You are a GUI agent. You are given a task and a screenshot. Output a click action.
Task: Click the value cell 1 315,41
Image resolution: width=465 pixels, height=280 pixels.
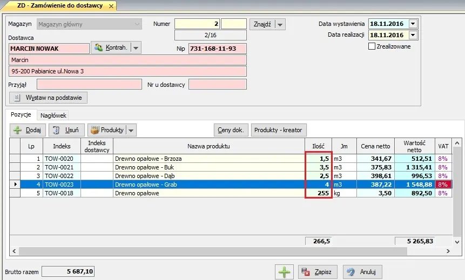[415, 167]
